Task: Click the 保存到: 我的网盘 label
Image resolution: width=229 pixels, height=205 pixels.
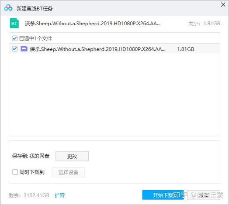Action: point(31,156)
